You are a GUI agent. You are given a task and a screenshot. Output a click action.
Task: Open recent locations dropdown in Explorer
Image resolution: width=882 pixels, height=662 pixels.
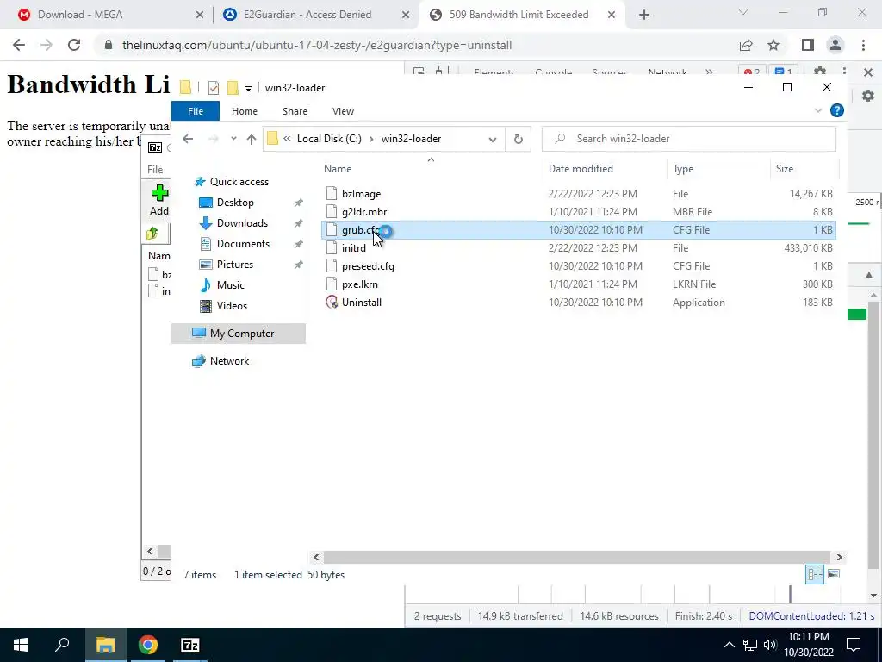pyautogui.click(x=233, y=139)
